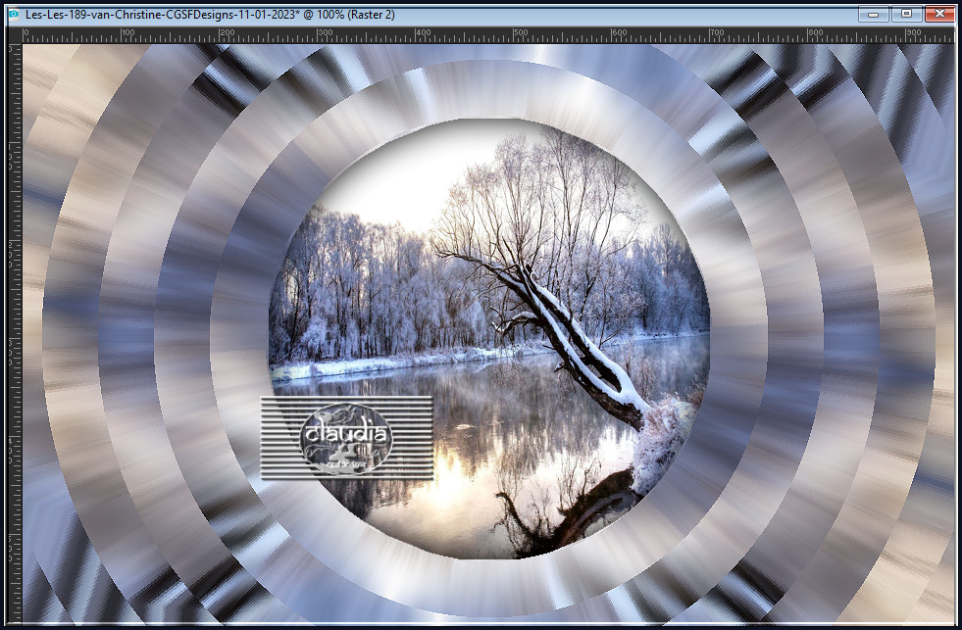The image size is (962, 630).
Task: Maximize the Les-189 image window
Action: click(906, 14)
